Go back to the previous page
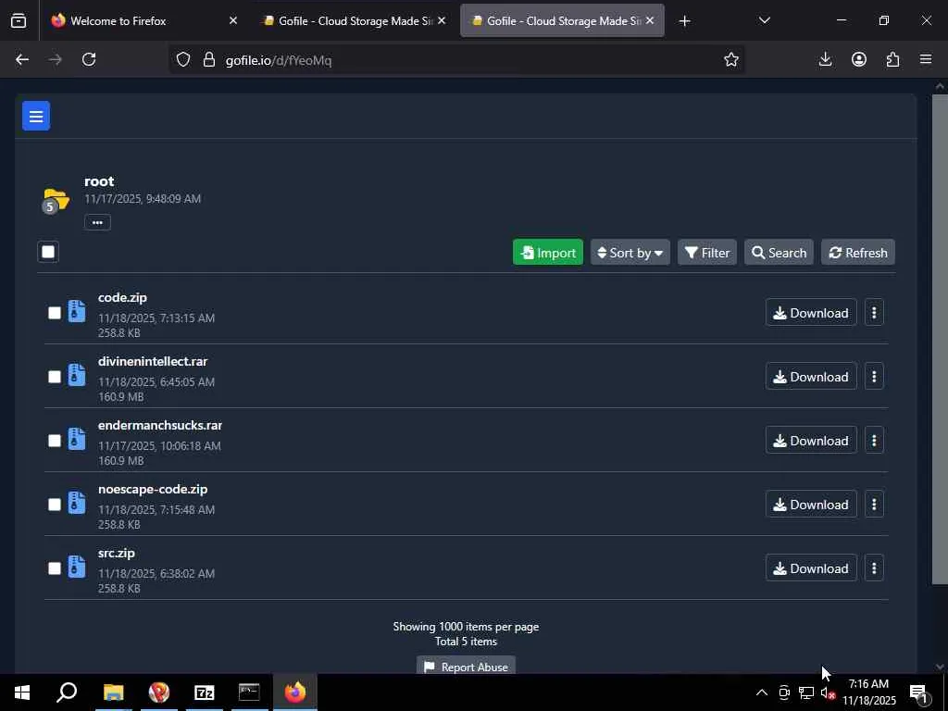 (x=22, y=59)
